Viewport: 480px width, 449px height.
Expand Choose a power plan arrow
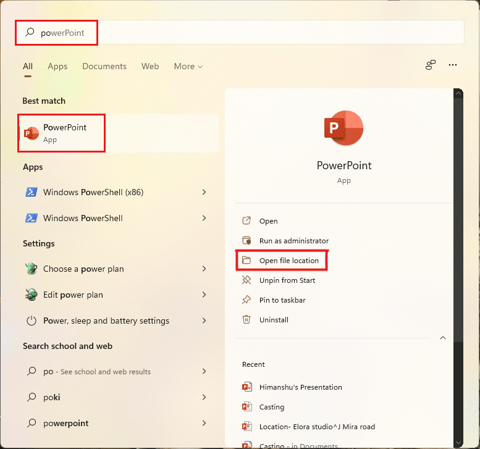pyautogui.click(x=204, y=269)
